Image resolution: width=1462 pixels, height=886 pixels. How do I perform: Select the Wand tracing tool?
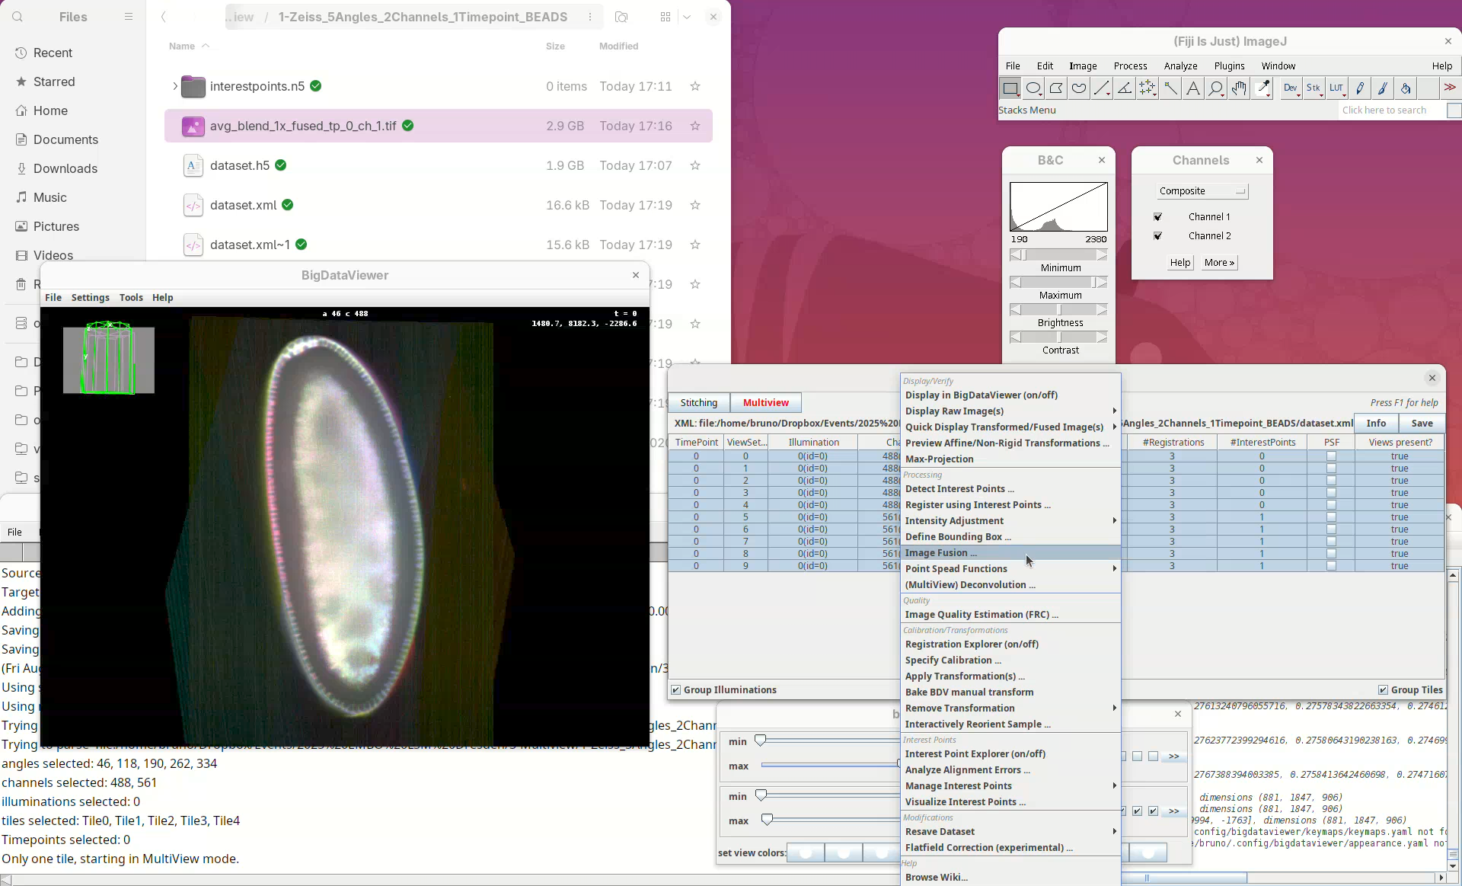(x=1170, y=88)
